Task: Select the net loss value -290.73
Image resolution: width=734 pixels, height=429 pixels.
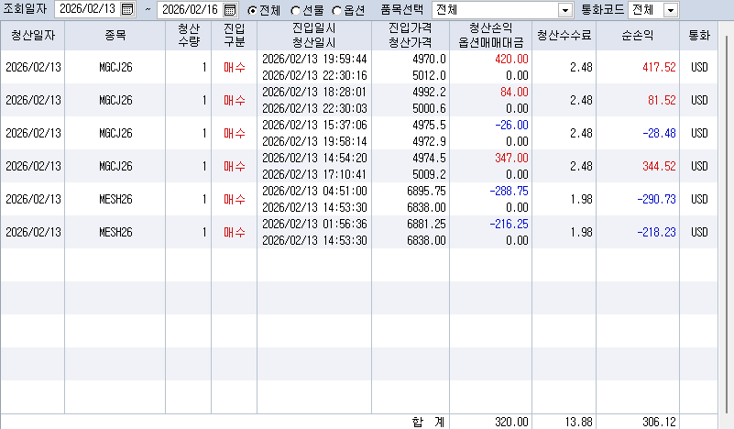Action: click(656, 200)
